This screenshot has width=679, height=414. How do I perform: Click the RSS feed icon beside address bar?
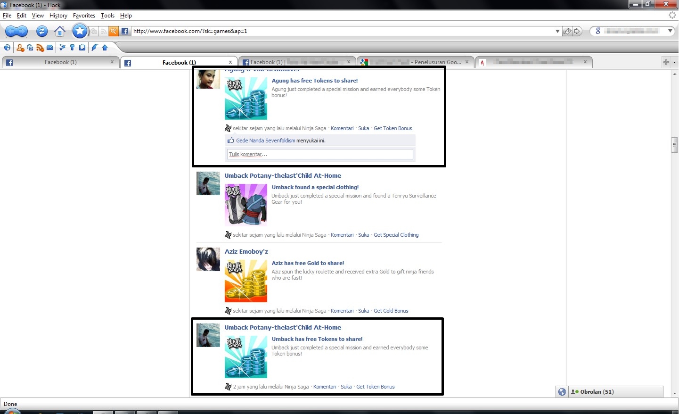104,32
